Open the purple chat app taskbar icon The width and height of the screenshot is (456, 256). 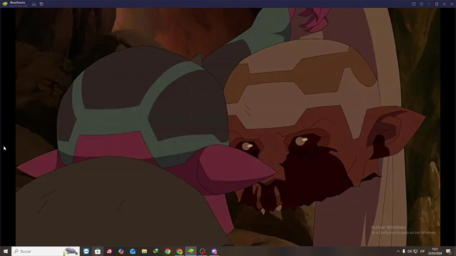(214, 251)
